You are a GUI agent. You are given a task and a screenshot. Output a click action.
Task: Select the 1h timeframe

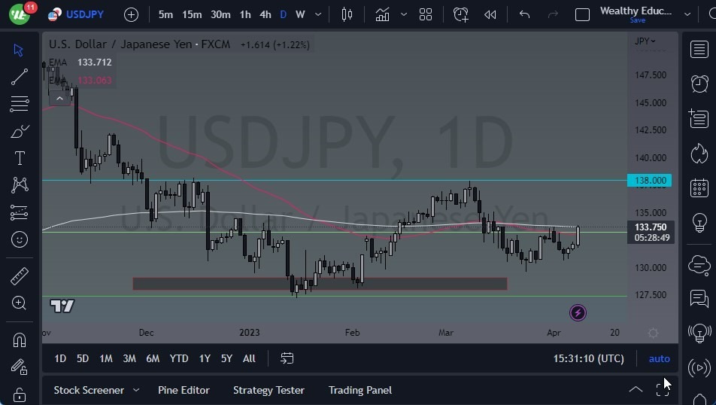(245, 14)
